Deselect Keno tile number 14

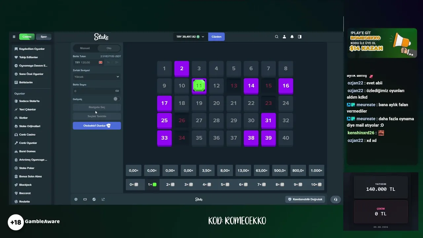[251, 86]
